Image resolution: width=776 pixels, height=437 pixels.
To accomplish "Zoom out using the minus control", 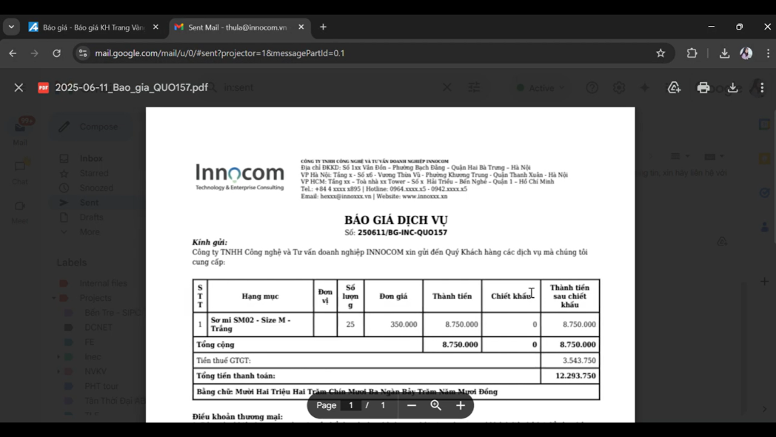I will click(x=412, y=405).
